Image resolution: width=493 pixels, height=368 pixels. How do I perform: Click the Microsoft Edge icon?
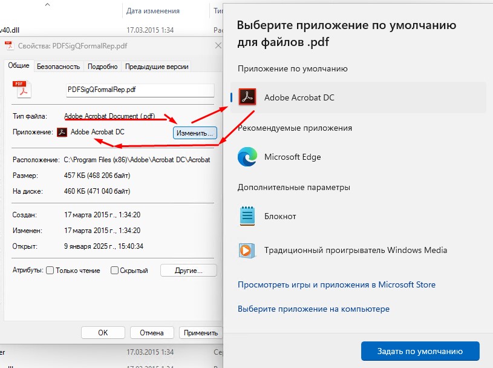247,157
